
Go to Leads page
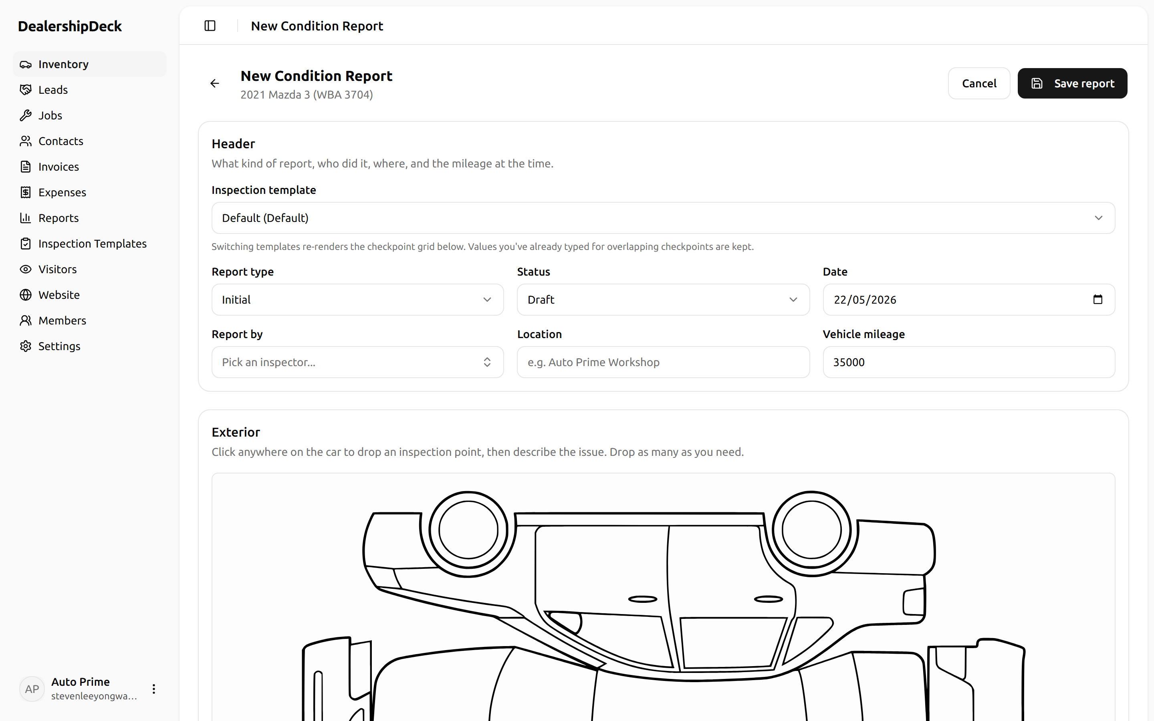(x=90, y=90)
